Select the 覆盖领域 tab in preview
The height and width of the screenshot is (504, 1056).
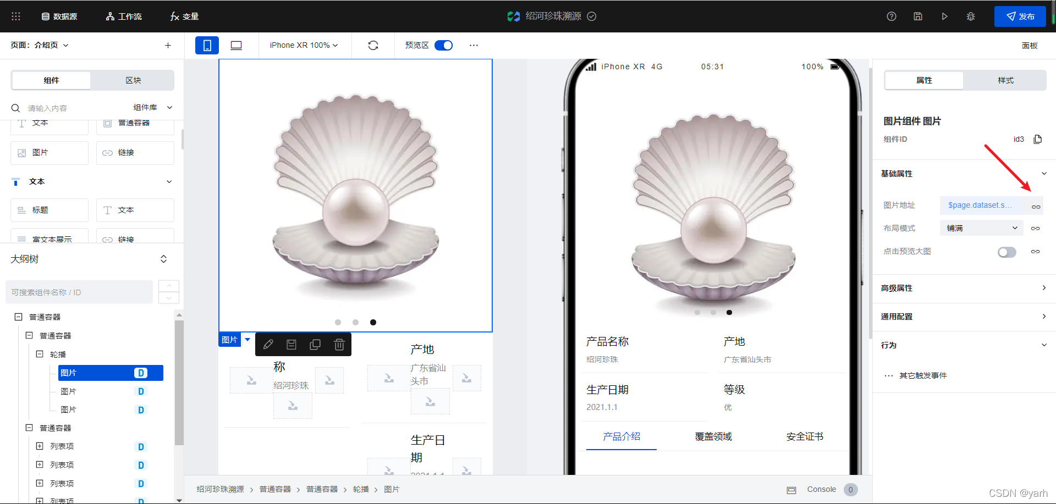[713, 436]
